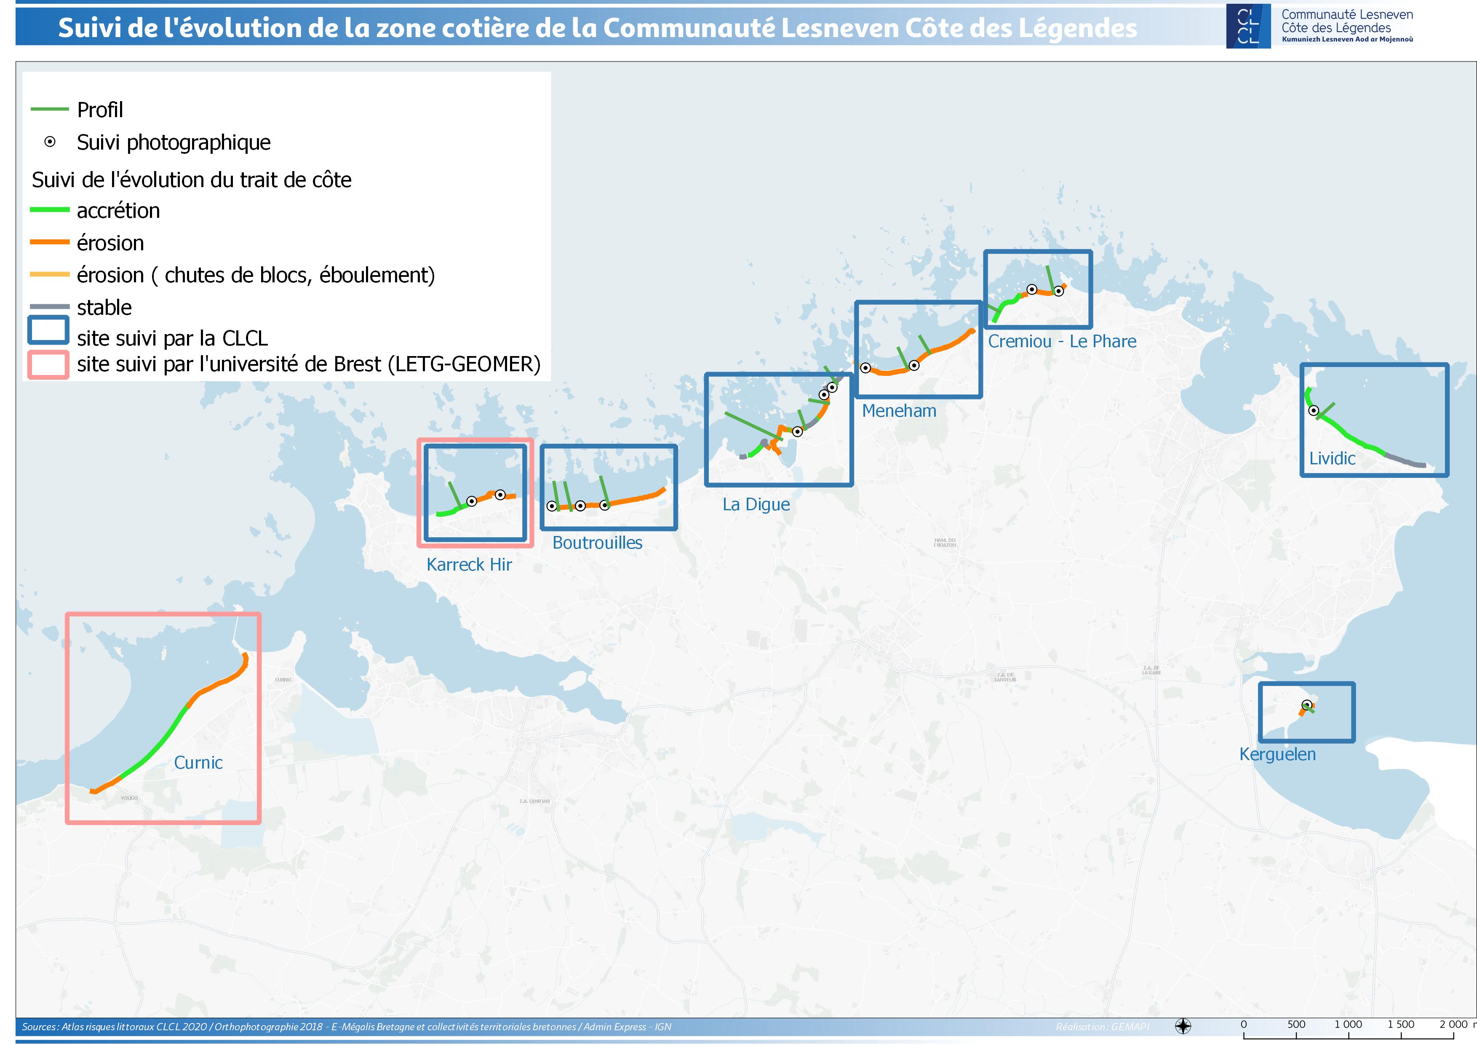Click the gray stable coastline in Lividic
Image resolution: width=1477 pixels, height=1045 pixels.
1405,461
